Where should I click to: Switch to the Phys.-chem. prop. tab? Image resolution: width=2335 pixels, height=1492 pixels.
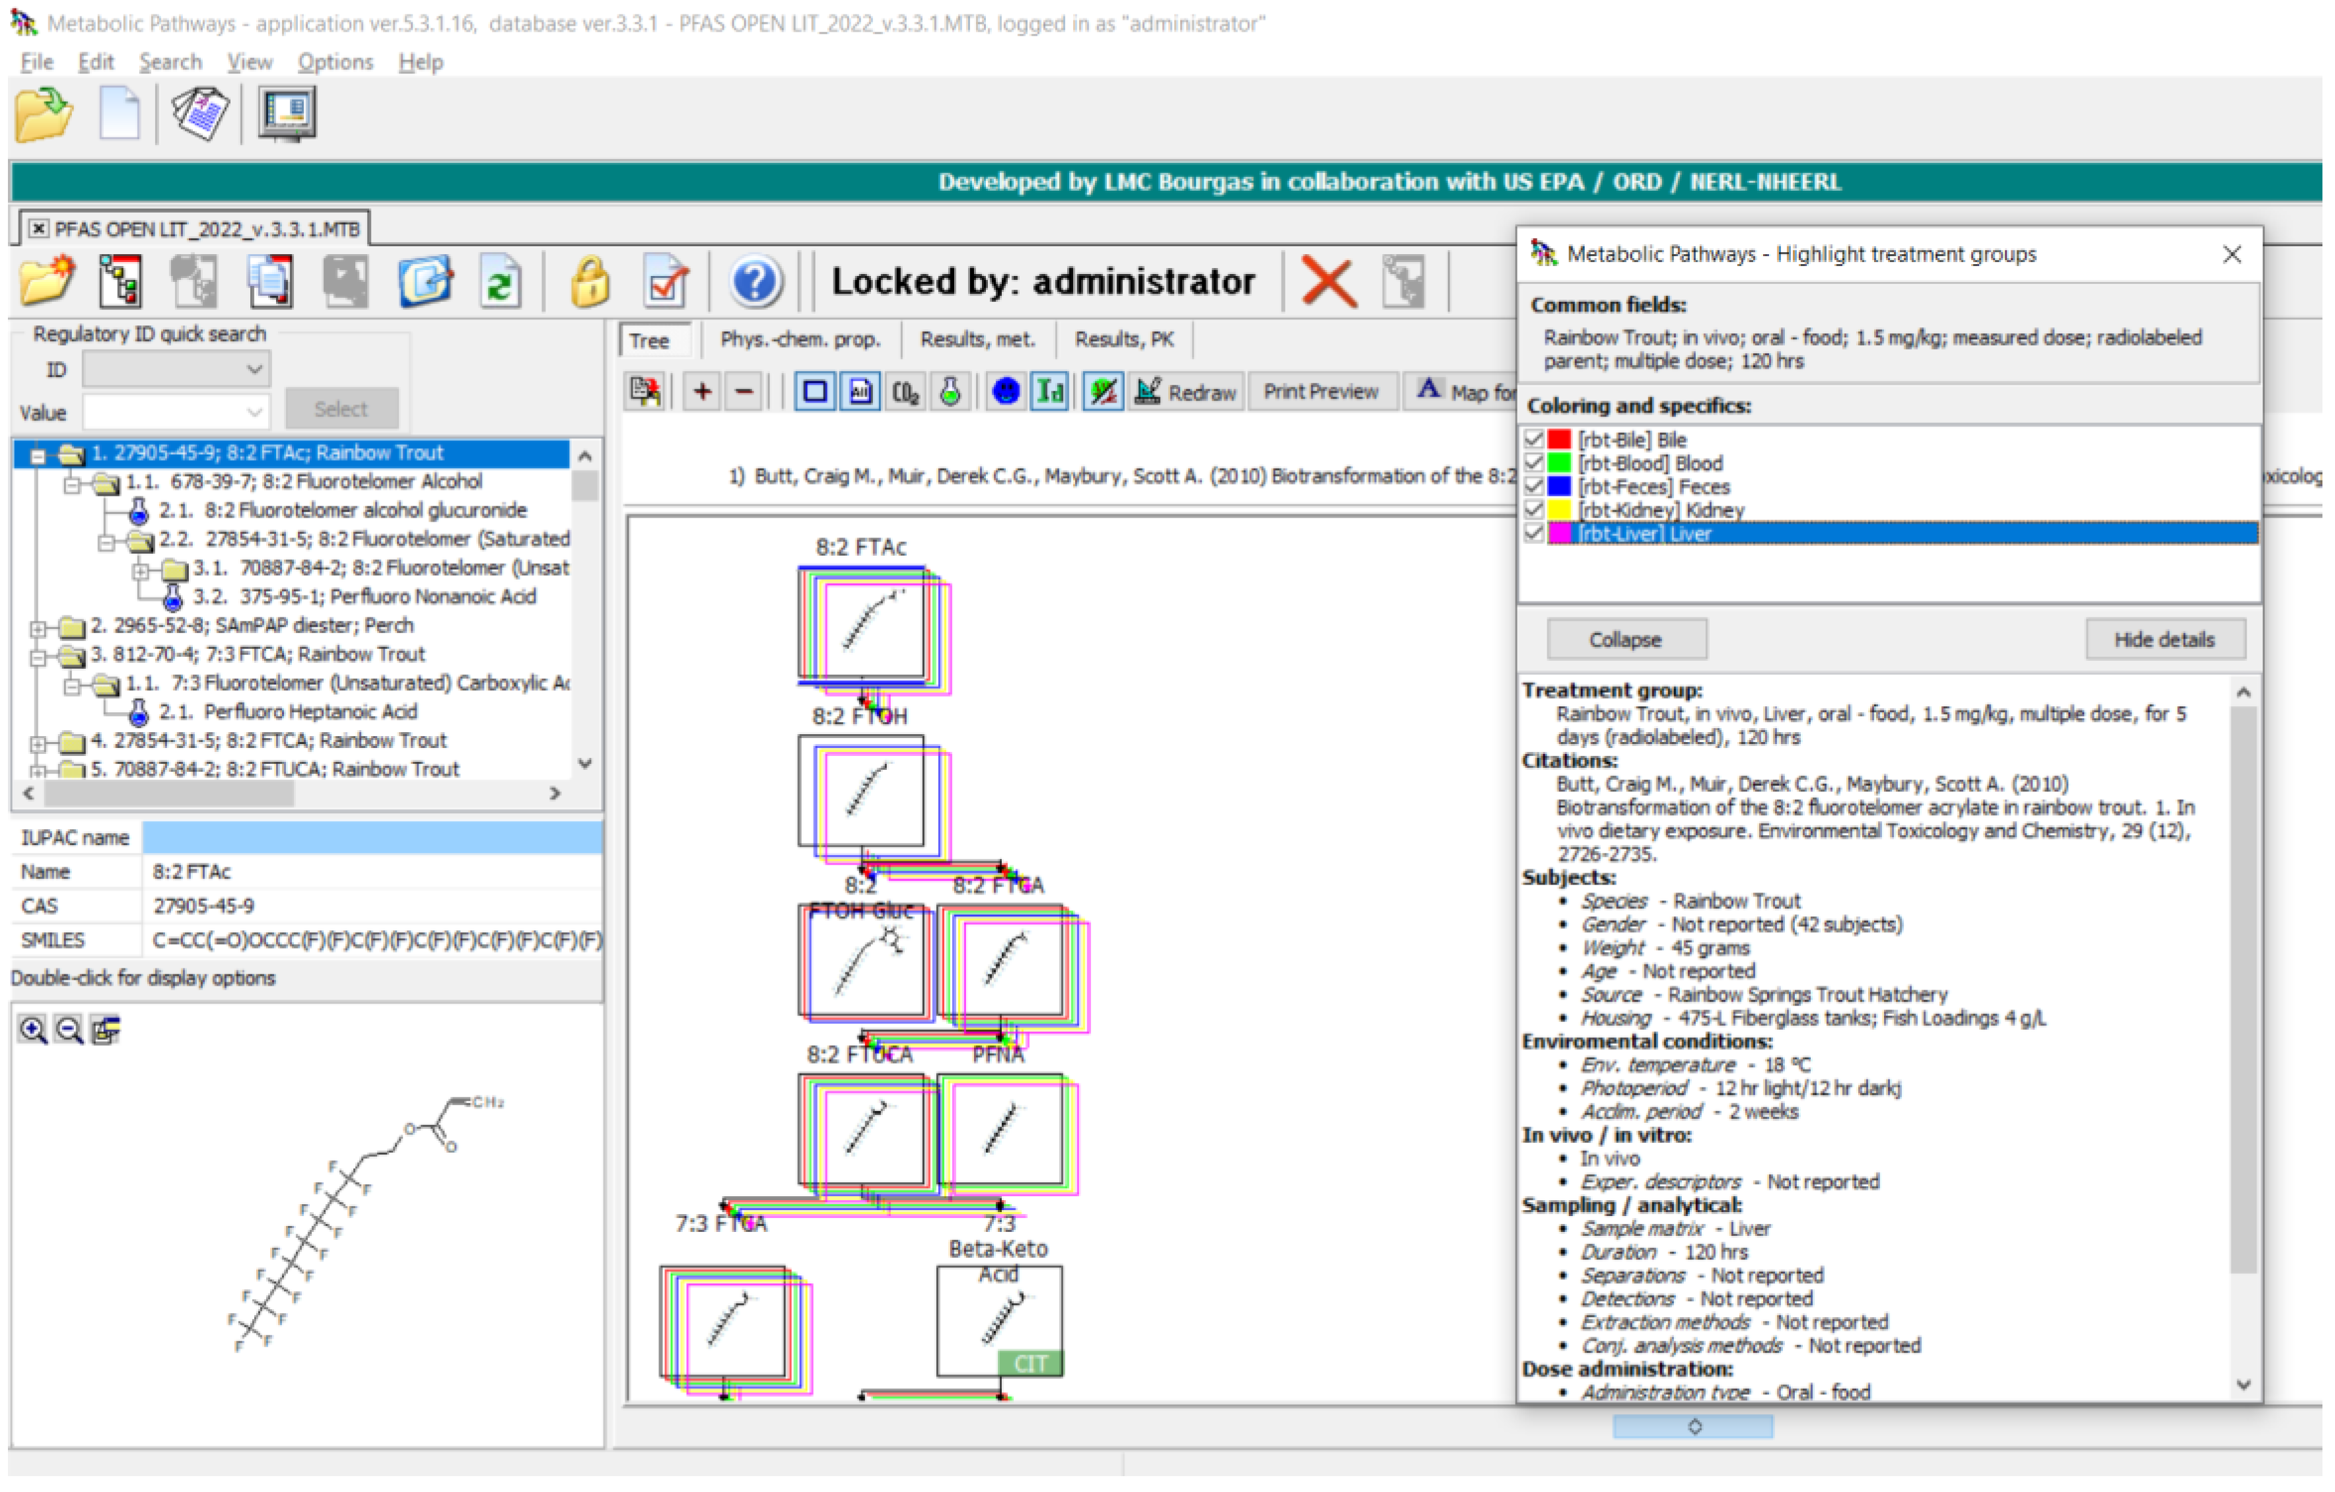[x=800, y=339]
